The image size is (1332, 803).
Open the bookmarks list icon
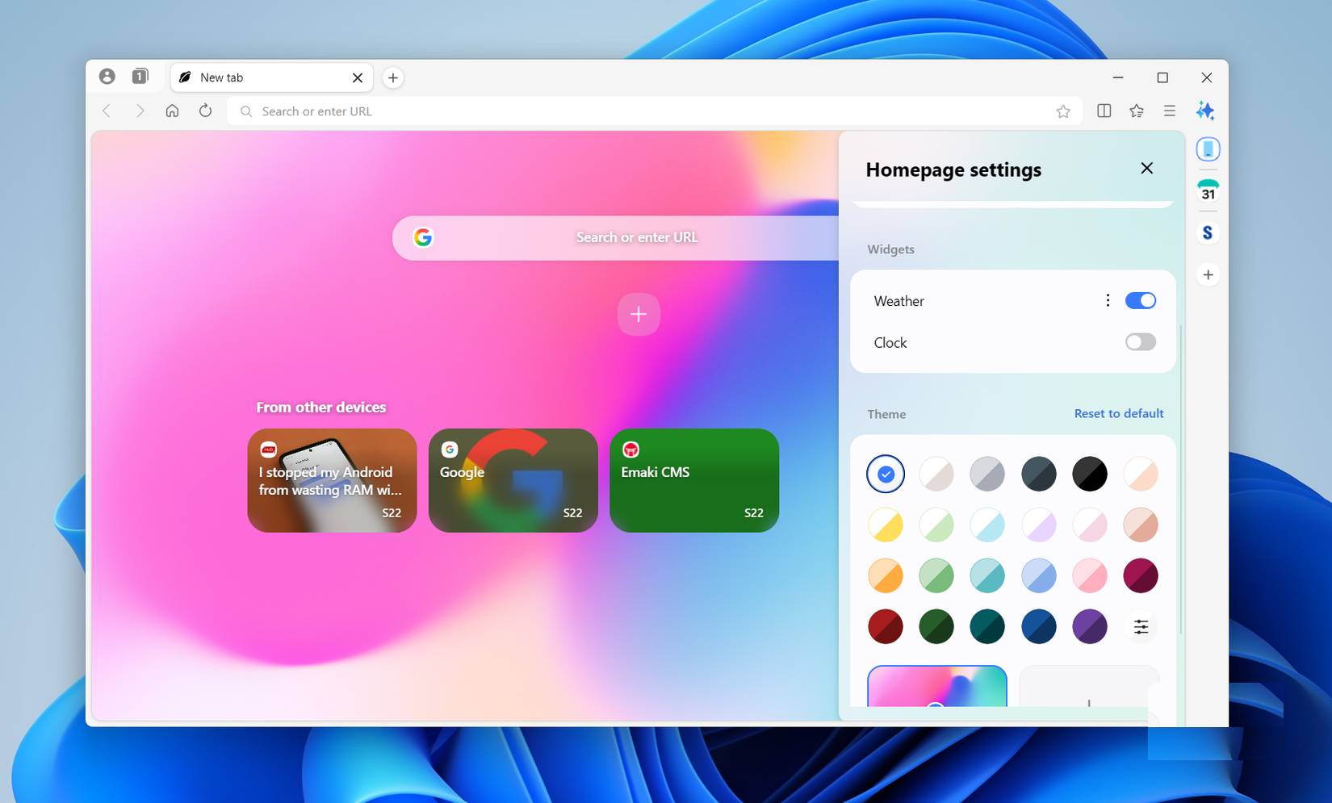[x=1137, y=111]
